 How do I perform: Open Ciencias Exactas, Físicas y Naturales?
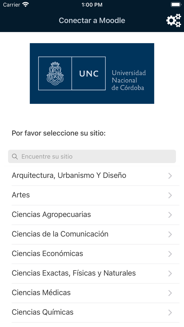coord(74,273)
